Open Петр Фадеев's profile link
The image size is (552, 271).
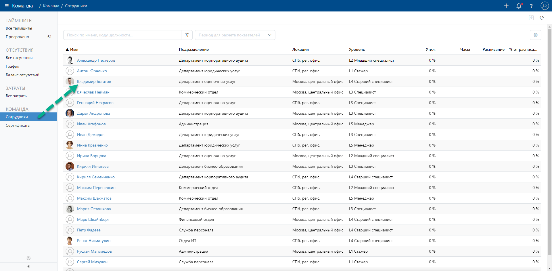coord(89,230)
